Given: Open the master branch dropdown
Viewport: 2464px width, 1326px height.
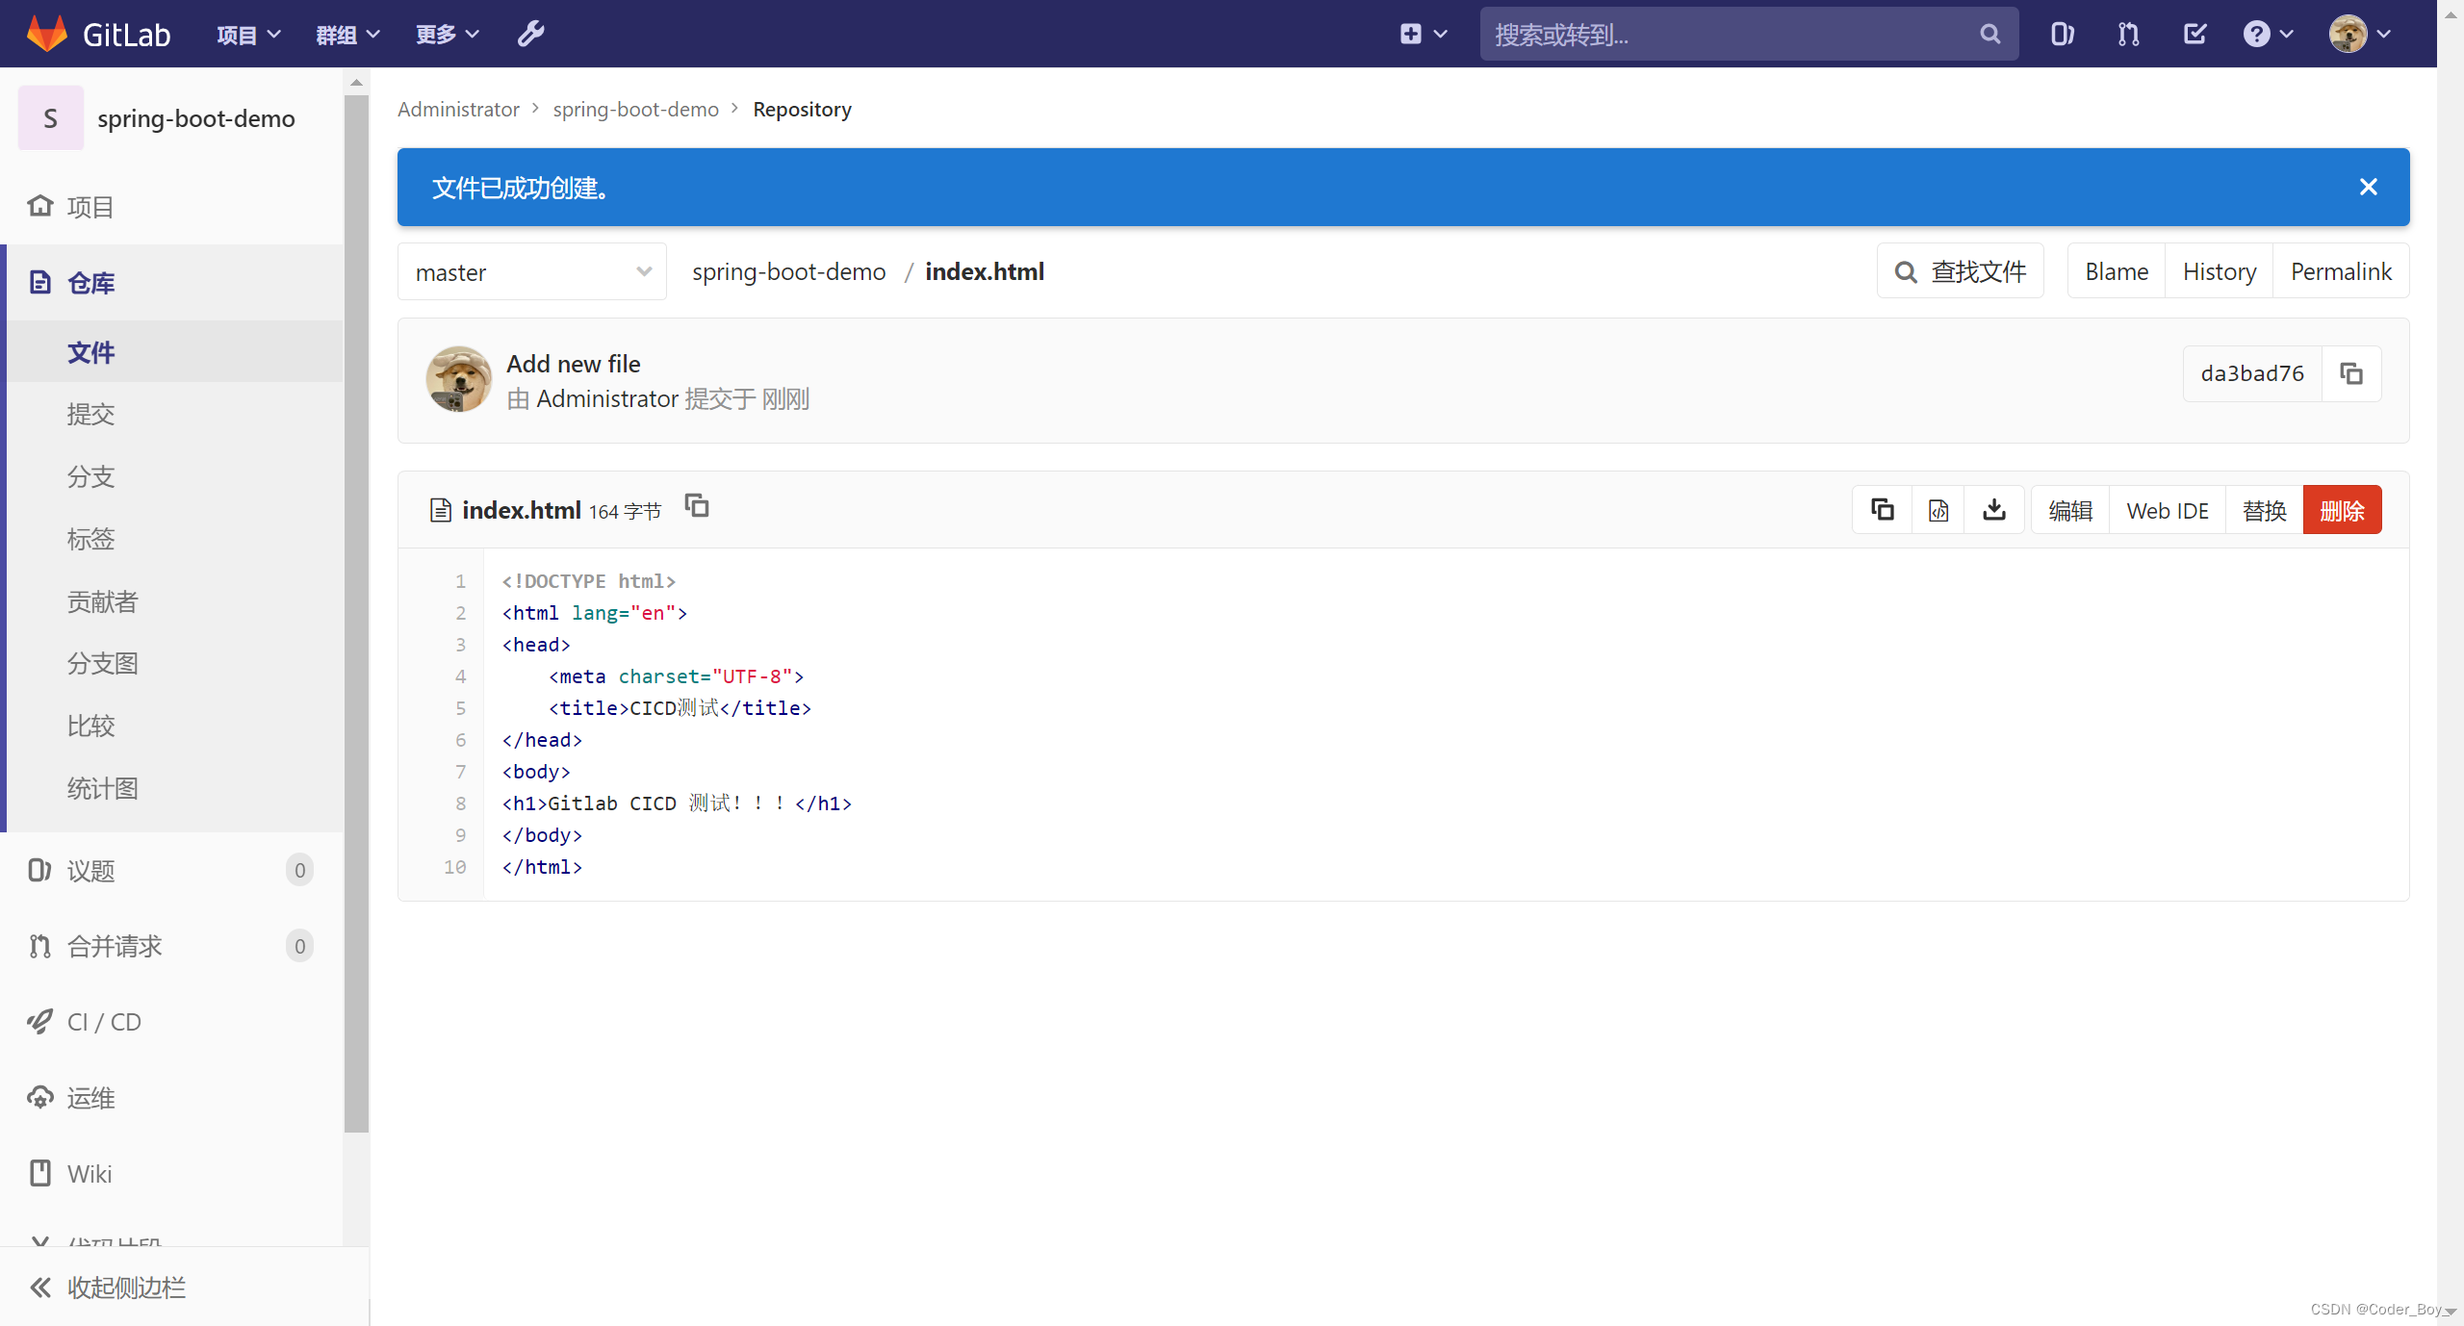Looking at the screenshot, I should pos(532,272).
